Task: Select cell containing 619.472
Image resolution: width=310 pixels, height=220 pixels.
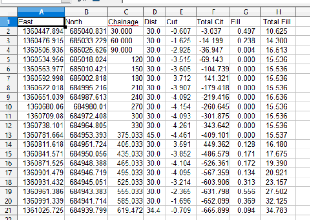Action: coord(126,210)
